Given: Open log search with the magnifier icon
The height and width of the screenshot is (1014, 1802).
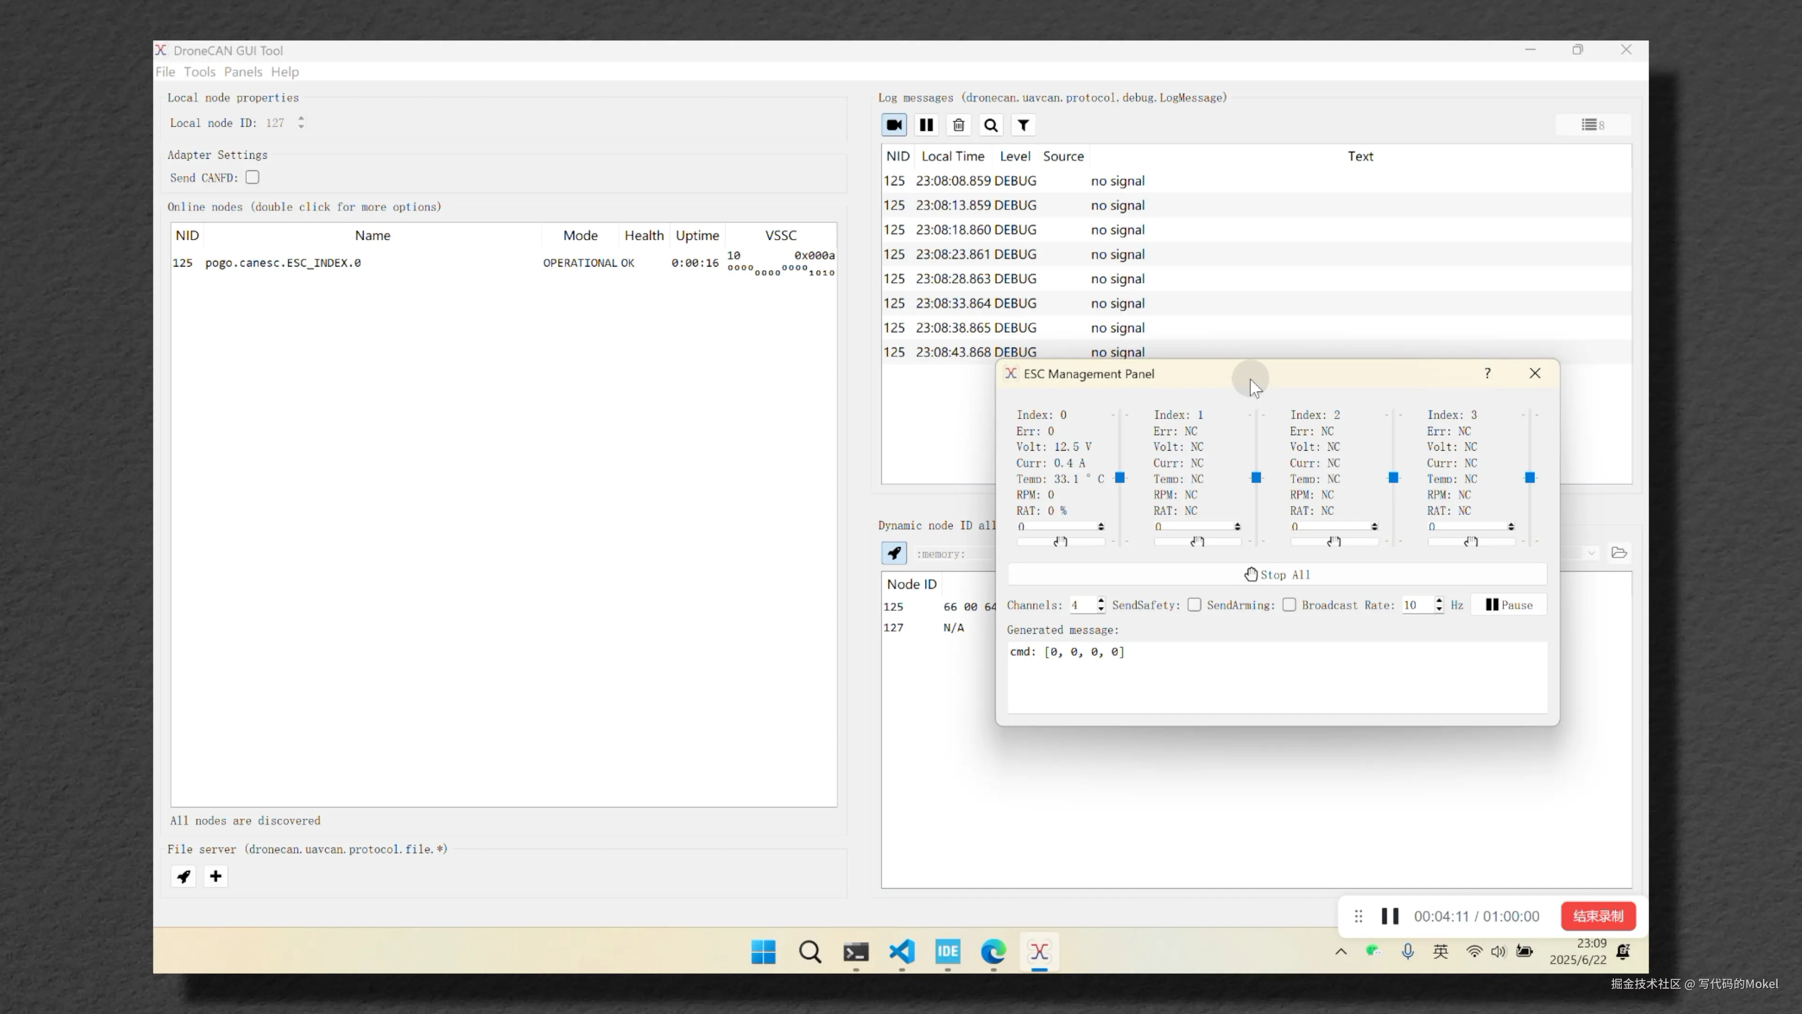Looking at the screenshot, I should [991, 125].
